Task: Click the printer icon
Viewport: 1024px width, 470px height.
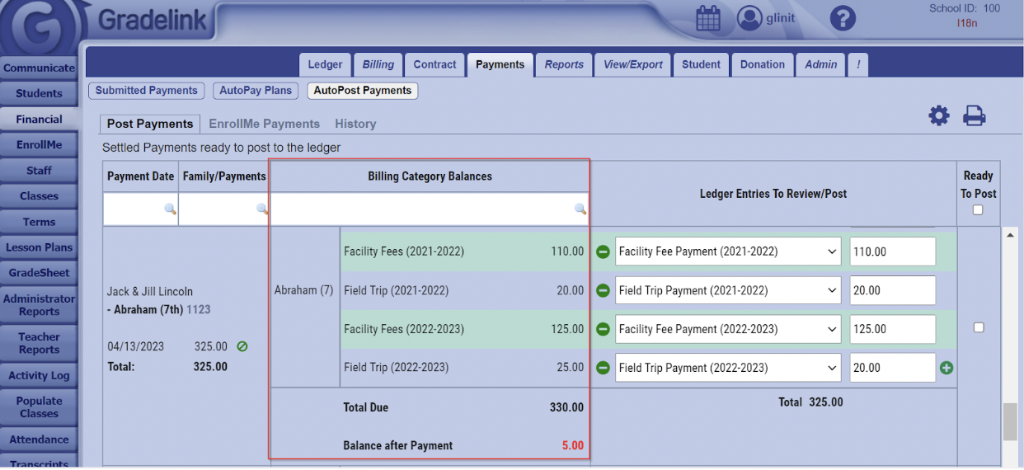Action: (x=975, y=116)
